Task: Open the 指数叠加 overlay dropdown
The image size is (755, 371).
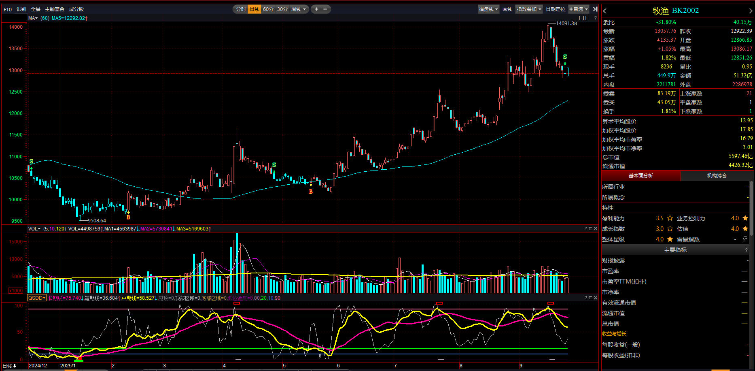Action: click(529, 9)
